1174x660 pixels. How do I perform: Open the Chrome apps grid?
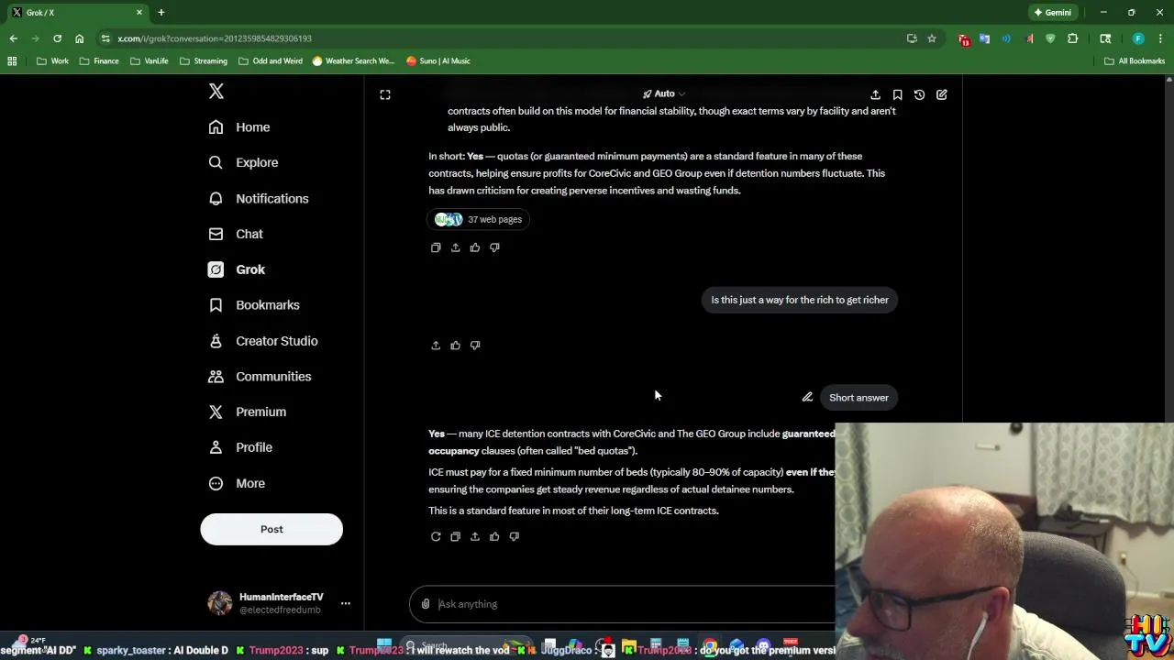tap(12, 61)
